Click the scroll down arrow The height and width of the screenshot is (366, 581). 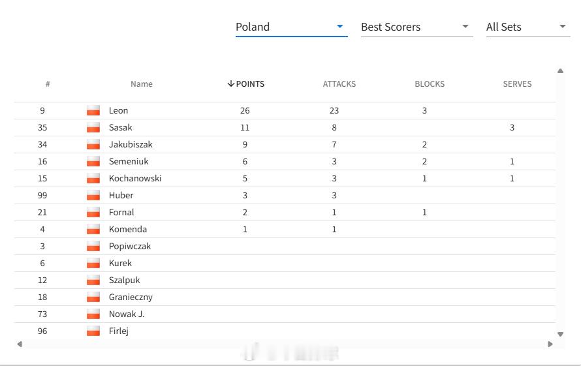pos(560,334)
